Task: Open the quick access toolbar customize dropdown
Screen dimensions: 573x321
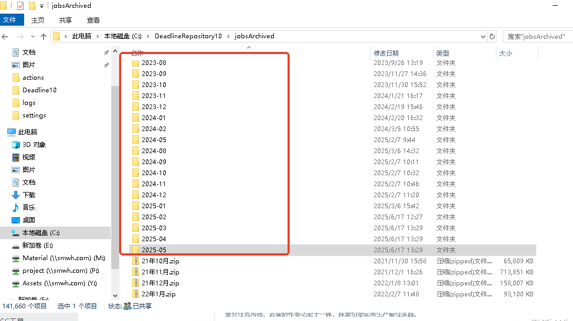Action: [x=41, y=6]
